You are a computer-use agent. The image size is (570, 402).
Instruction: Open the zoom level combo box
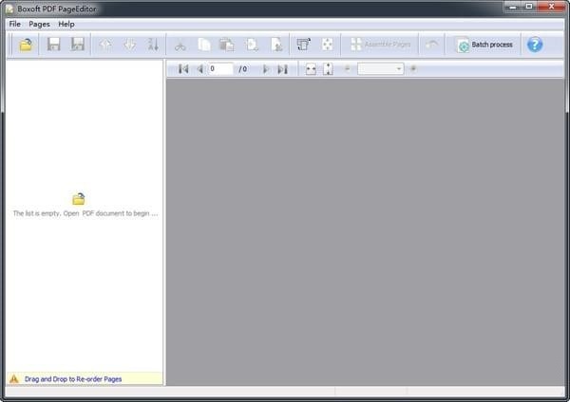tap(381, 68)
